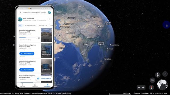170x95 pixels.
Task: Click 'Показать карту' button
Action: [x=44, y=79]
